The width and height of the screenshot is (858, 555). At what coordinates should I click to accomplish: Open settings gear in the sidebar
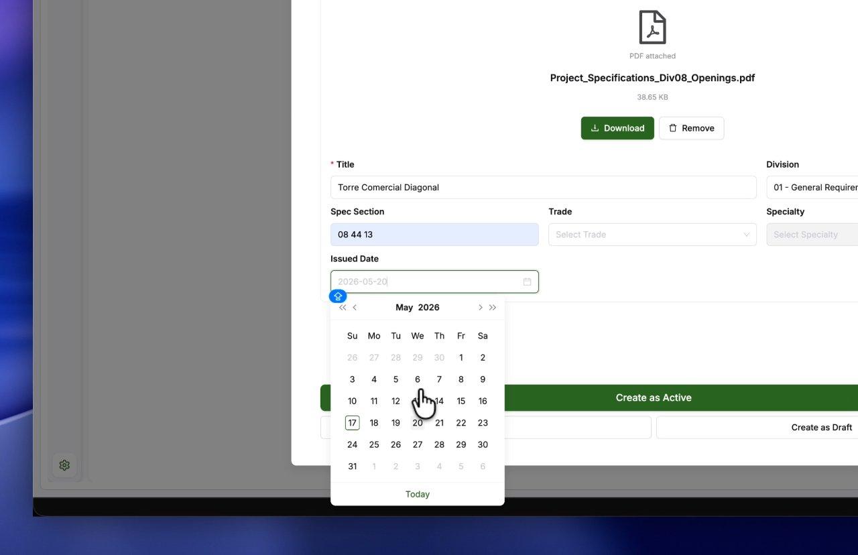[x=64, y=465]
